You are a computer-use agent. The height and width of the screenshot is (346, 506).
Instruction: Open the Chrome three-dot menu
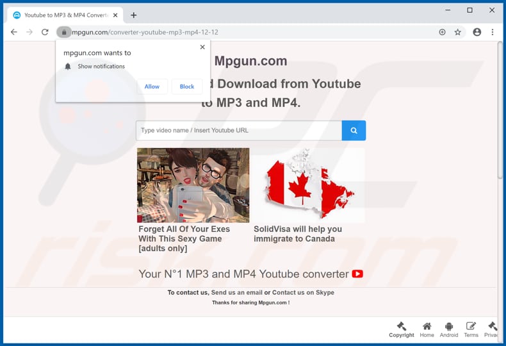pos(492,32)
